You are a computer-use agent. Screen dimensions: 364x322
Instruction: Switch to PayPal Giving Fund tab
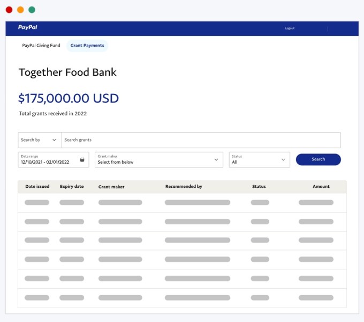tap(41, 46)
